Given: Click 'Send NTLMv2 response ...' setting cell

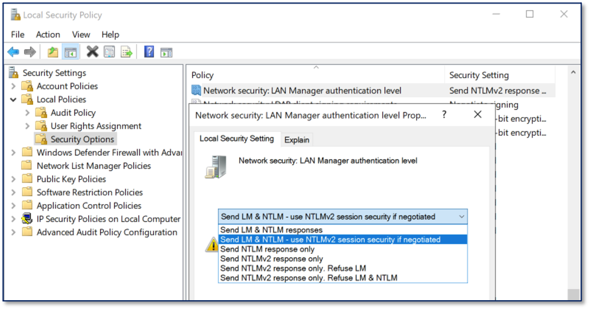Looking at the screenshot, I should pyautogui.click(x=498, y=91).
